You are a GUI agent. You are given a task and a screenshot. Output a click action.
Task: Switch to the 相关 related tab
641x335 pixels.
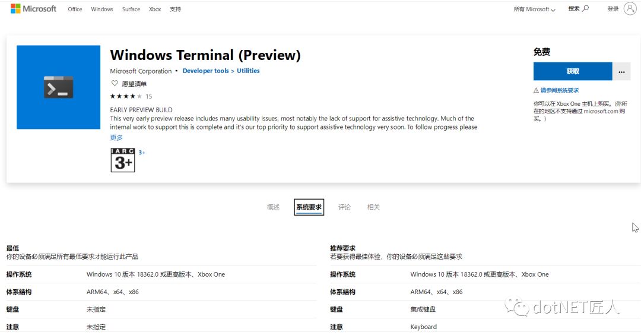click(373, 207)
